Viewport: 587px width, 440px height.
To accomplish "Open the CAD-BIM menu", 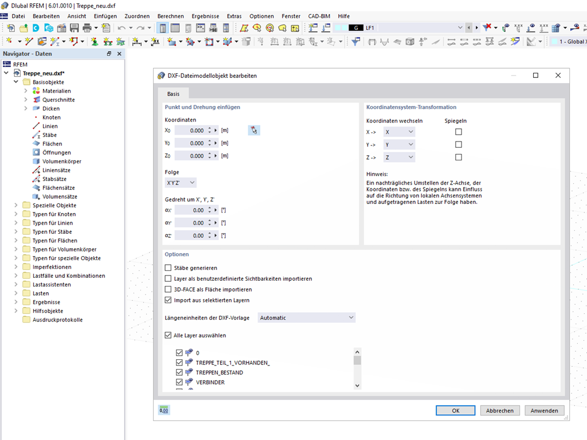I will (x=319, y=16).
